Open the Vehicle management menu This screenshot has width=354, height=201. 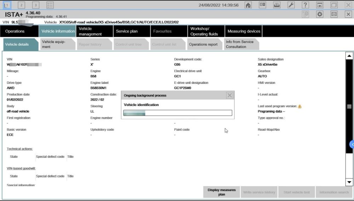click(x=95, y=31)
